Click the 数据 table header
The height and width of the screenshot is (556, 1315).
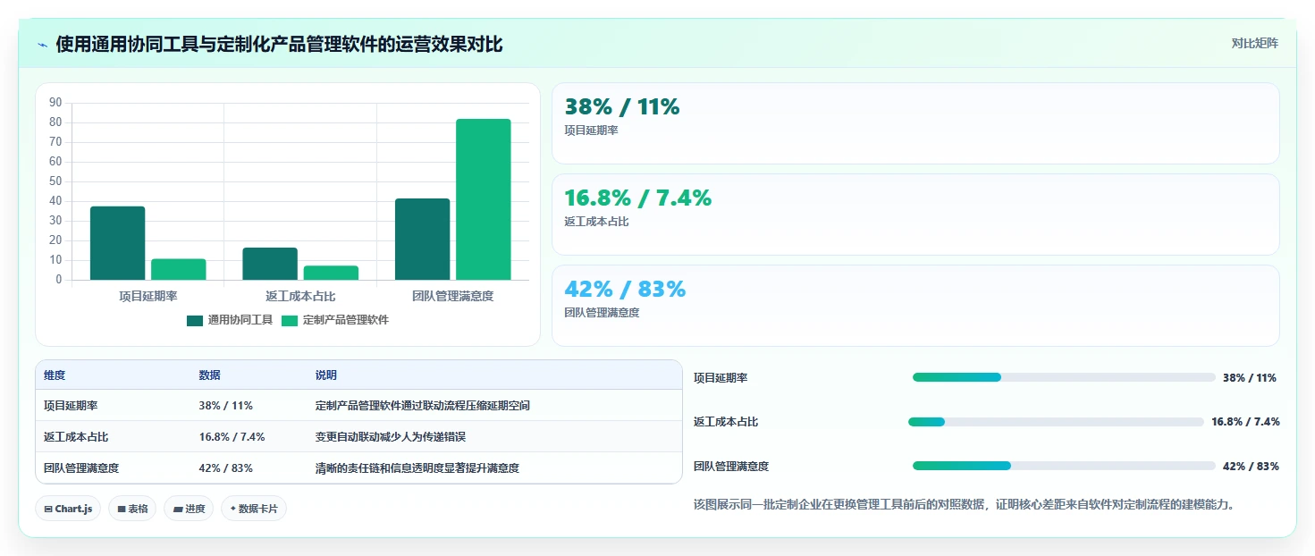[209, 375]
